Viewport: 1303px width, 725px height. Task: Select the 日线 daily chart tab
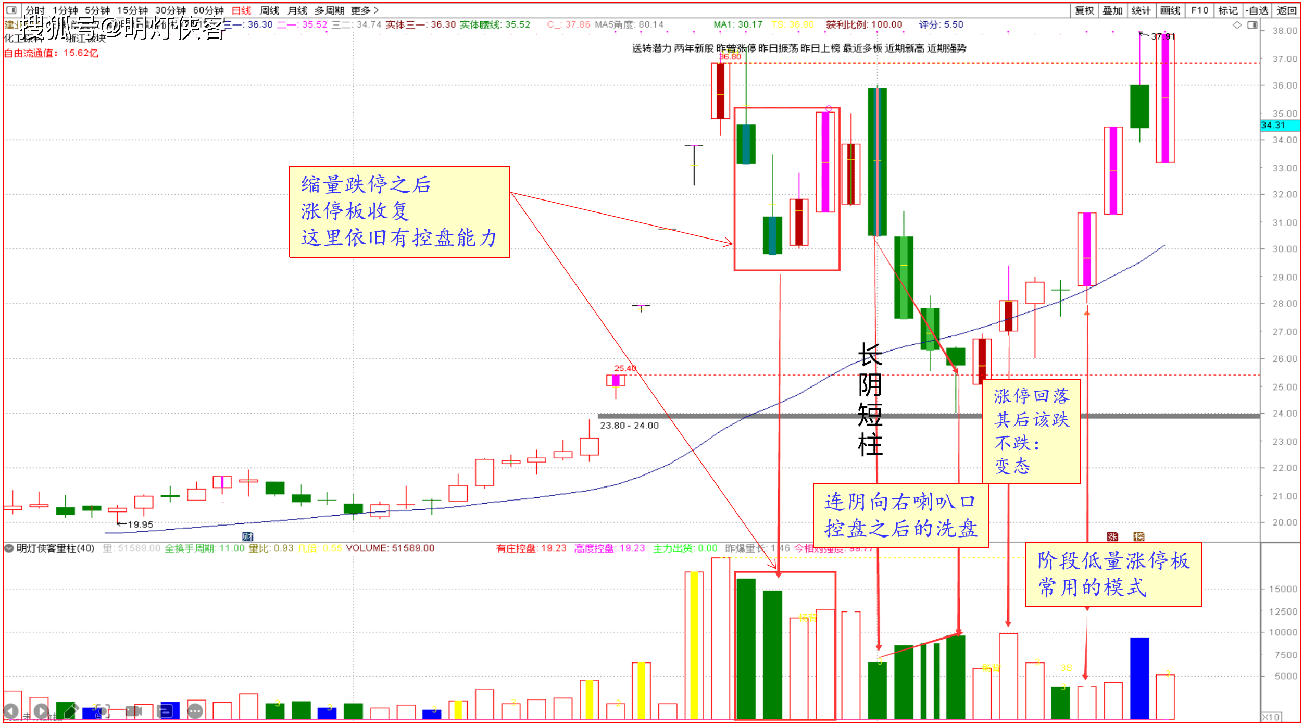[x=242, y=10]
